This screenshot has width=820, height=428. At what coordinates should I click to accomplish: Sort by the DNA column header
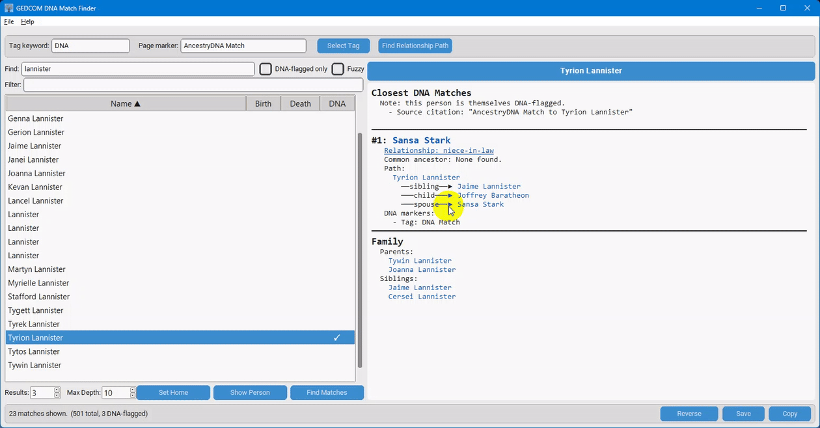click(x=337, y=103)
